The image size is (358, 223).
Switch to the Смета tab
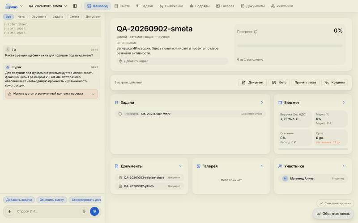tap(122, 6)
